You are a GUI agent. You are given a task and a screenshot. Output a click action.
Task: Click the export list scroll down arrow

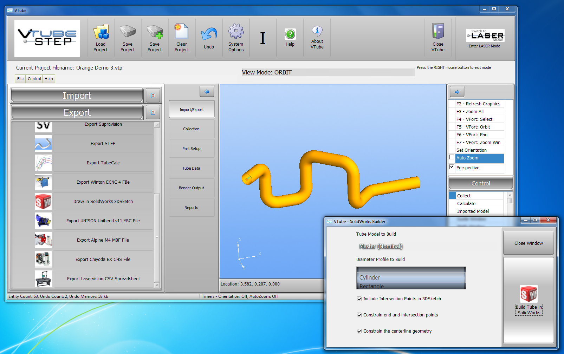click(x=157, y=285)
